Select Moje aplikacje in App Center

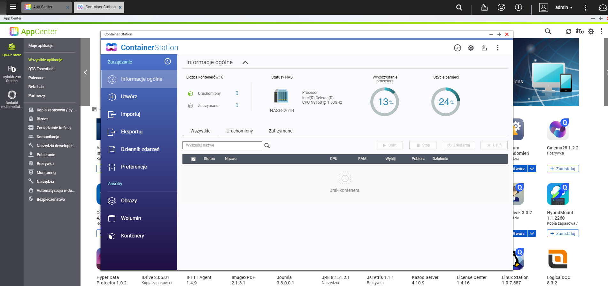pyautogui.click(x=41, y=46)
